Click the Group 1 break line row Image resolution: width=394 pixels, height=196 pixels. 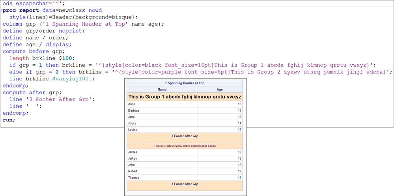pyautogui.click(x=185, y=97)
